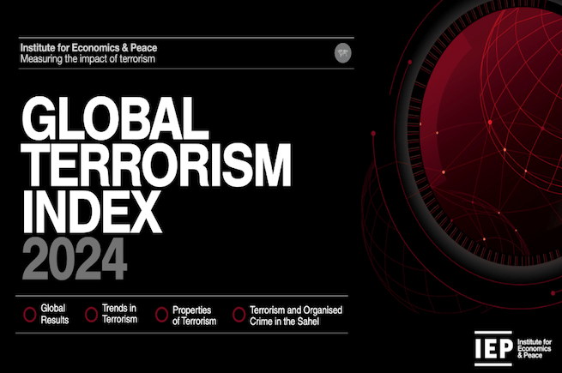Click the IEP logo mark
562x373 pixels.
pos(493,348)
